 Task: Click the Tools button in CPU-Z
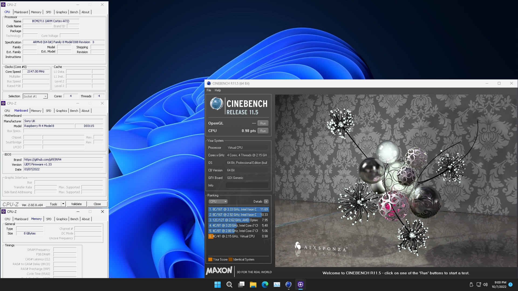coord(53,204)
